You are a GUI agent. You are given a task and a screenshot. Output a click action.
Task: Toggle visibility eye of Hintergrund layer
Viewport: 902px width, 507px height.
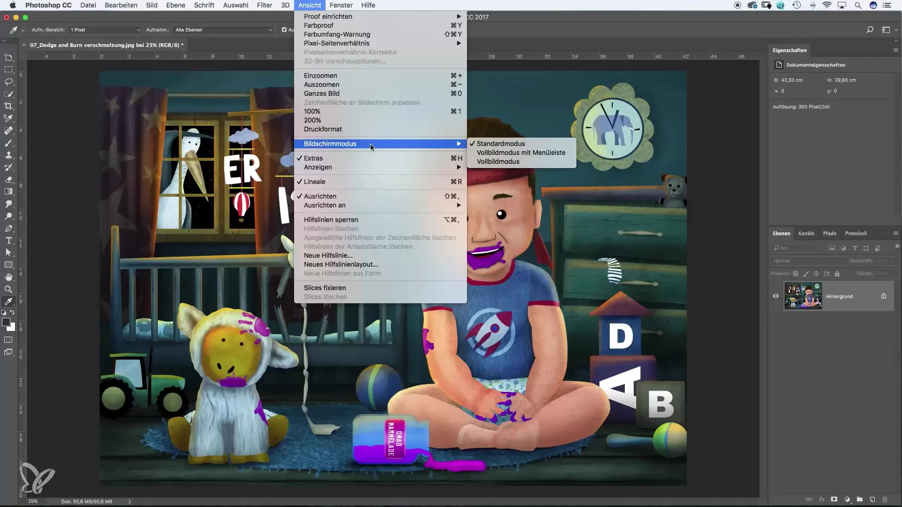point(776,296)
